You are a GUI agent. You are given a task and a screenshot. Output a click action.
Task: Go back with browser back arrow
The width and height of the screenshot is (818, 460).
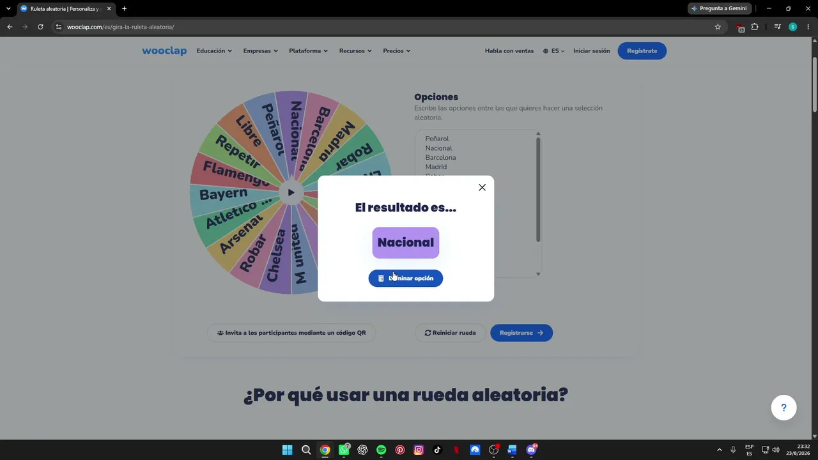(x=10, y=27)
